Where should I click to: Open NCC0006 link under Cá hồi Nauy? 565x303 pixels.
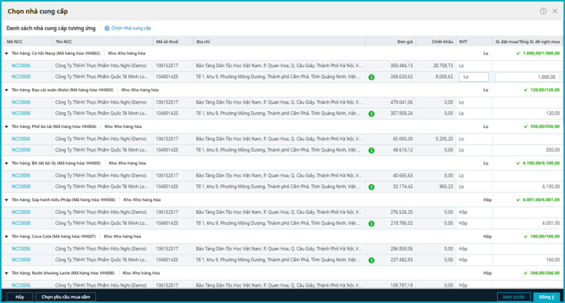(21, 66)
